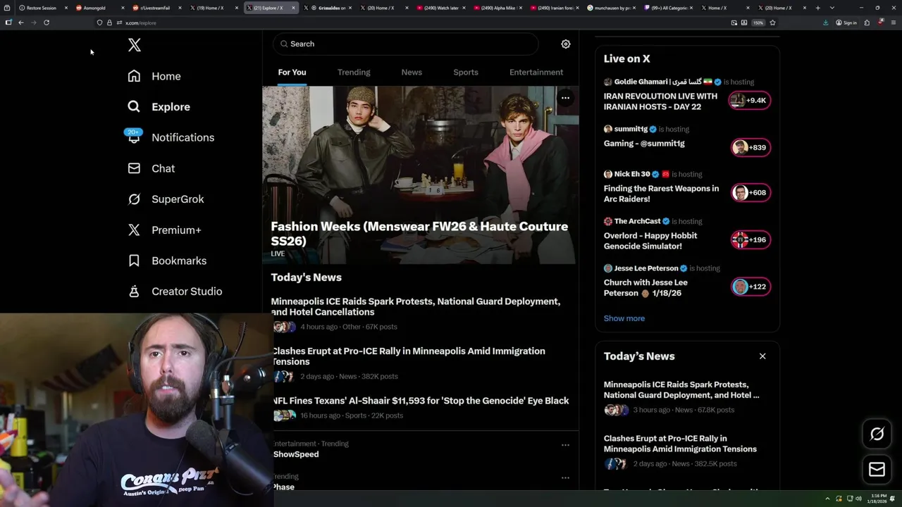This screenshot has height=507, width=902.
Task: Join Jesse Lee Peterson space +122
Action: point(750,287)
